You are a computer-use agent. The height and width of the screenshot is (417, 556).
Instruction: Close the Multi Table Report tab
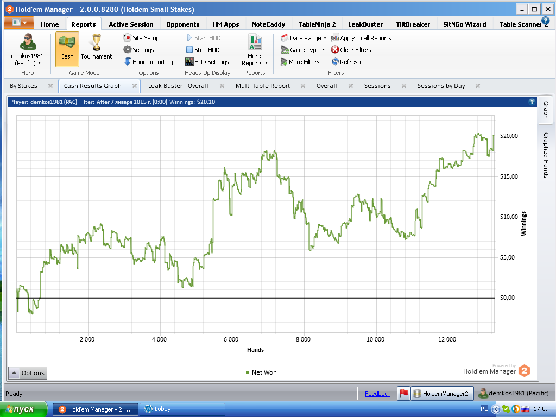point(303,86)
